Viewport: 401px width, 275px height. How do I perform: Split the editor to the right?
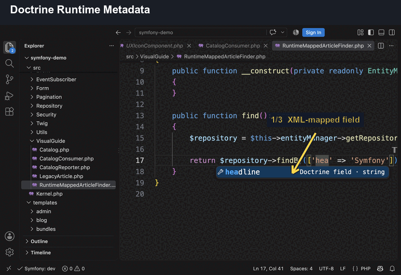click(x=381, y=46)
